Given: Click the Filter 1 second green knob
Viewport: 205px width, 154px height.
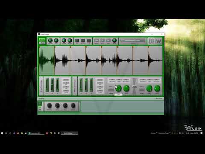Looking at the screenshot, I should (x=126, y=89).
